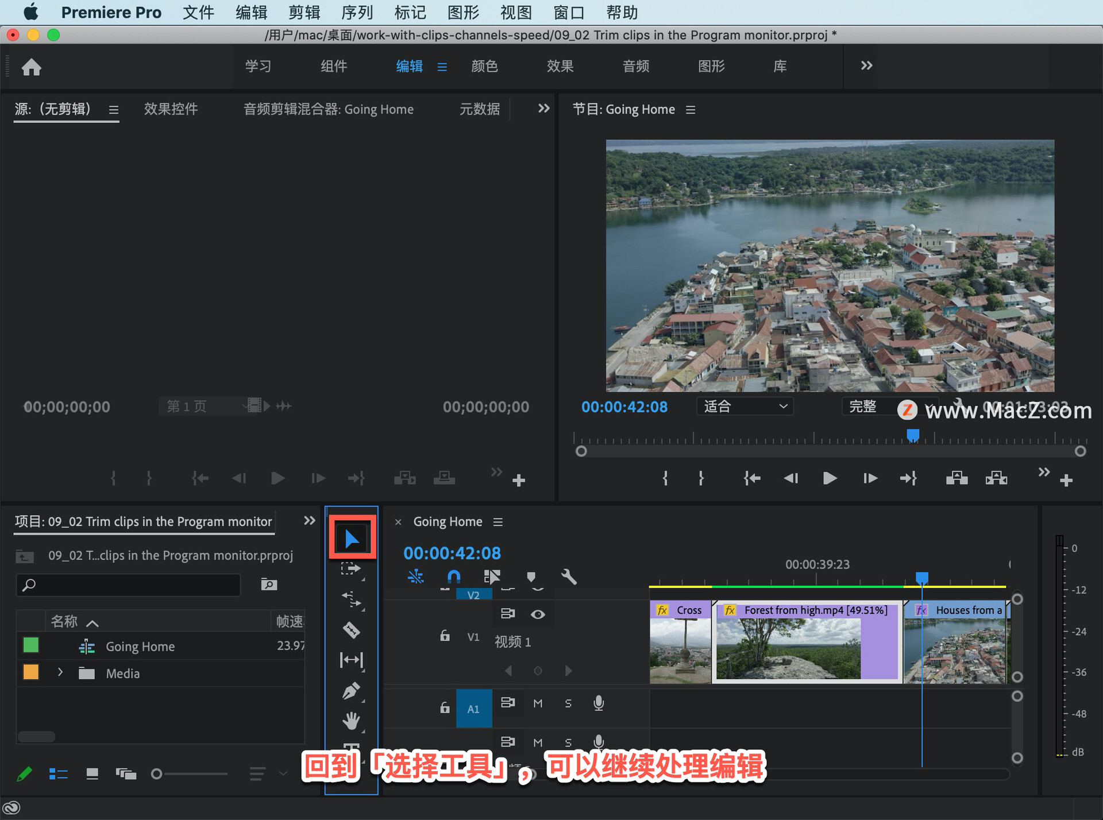Click the Lift button in Program monitor

[x=957, y=478]
